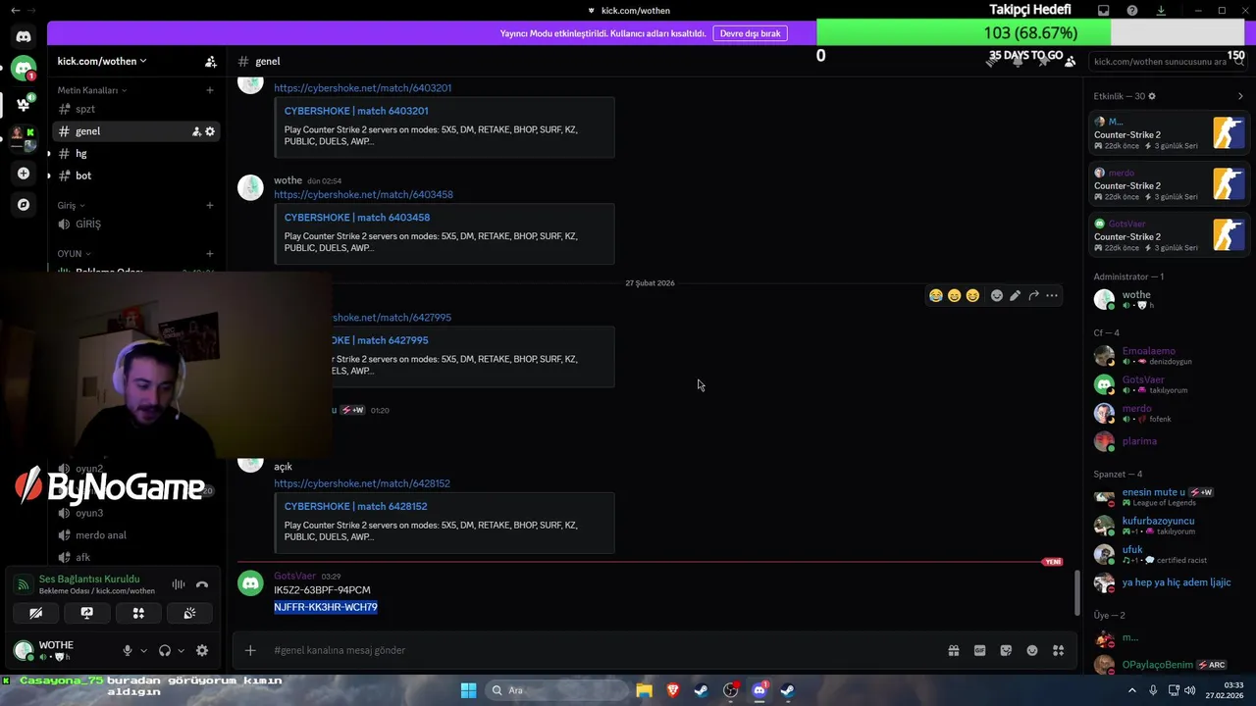Screen dimensions: 1256x706
Task: Open Discord help icon in title bar
Action: pyautogui.click(x=1132, y=11)
